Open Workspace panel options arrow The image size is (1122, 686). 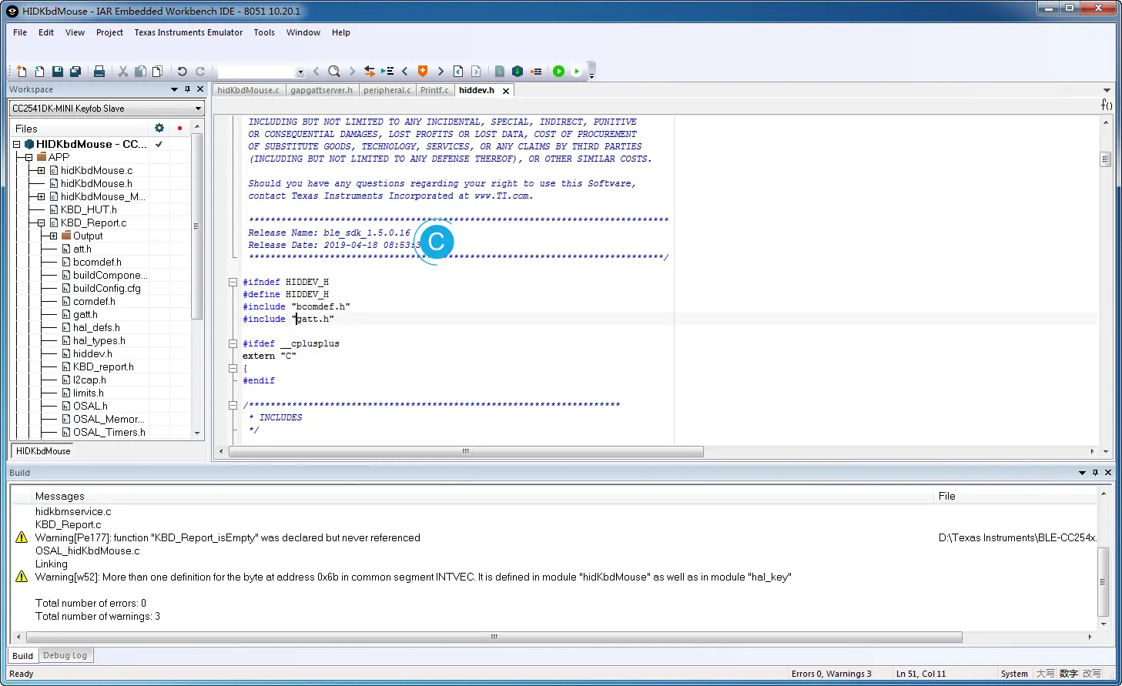[x=174, y=89]
